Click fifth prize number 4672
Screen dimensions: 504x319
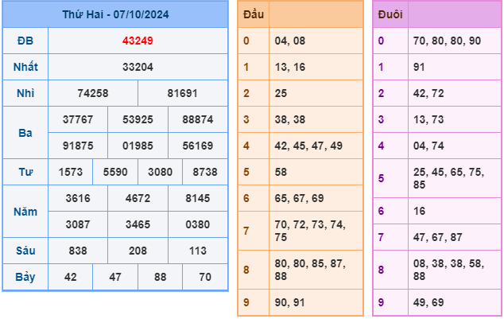tap(138, 198)
